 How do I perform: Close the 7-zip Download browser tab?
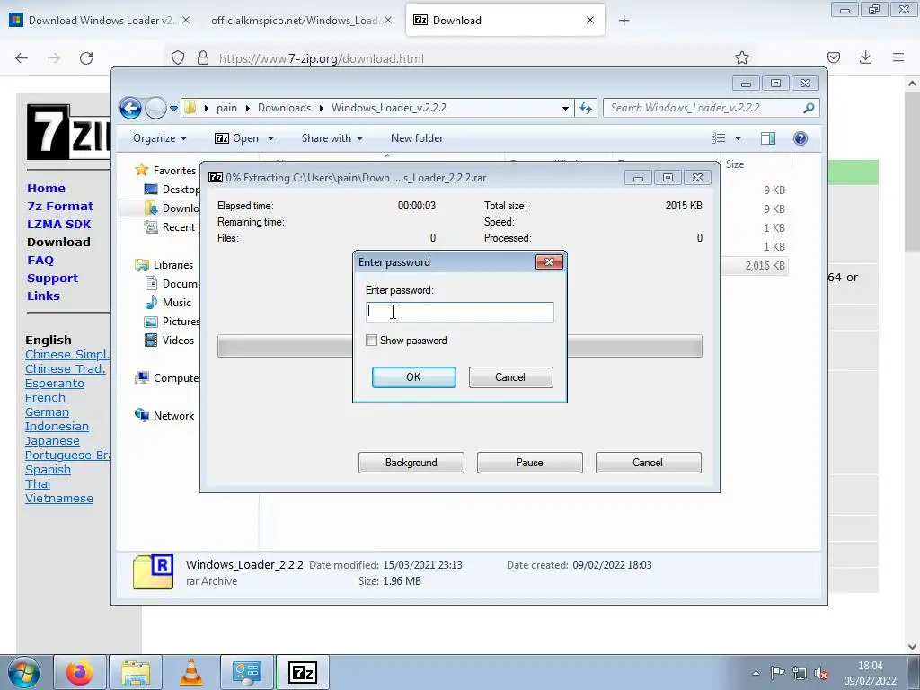[x=590, y=20]
